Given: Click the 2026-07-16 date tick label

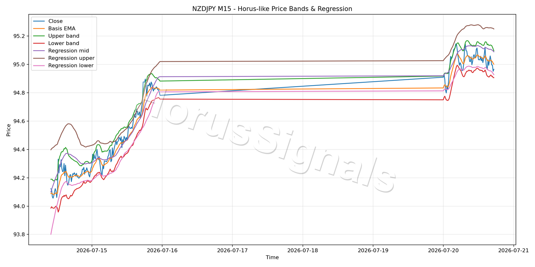Looking at the screenshot, I should (162, 250).
